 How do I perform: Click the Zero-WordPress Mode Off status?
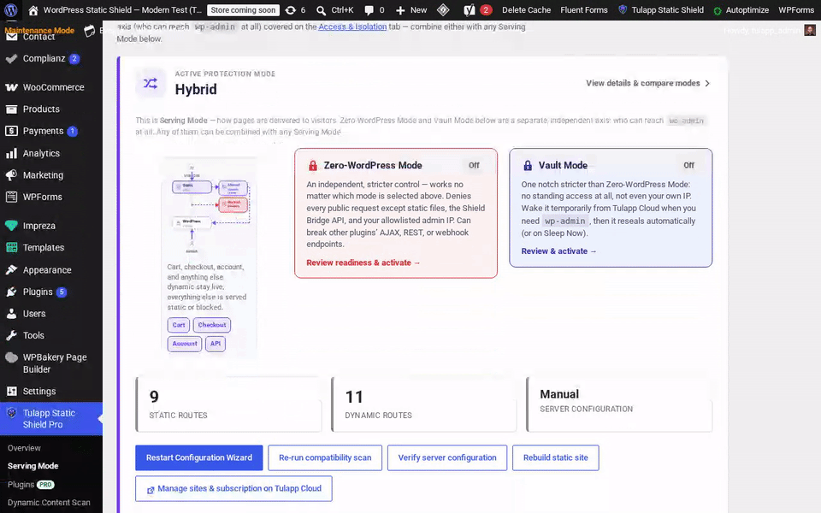pos(474,165)
